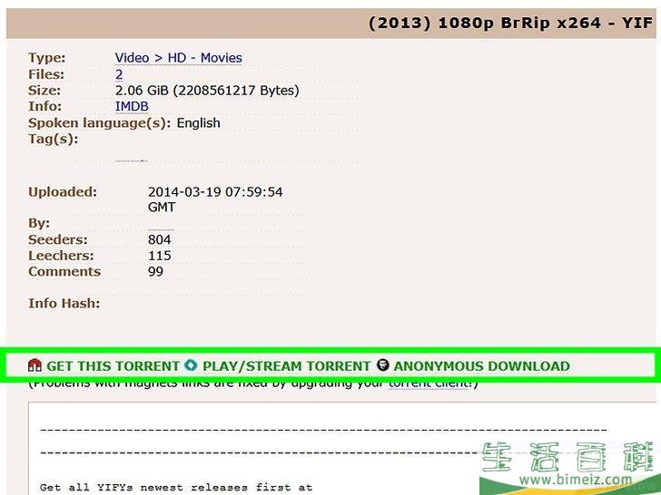Select the 'Comments' label
Image resolution: width=661 pixels, height=495 pixels.
[x=64, y=271]
